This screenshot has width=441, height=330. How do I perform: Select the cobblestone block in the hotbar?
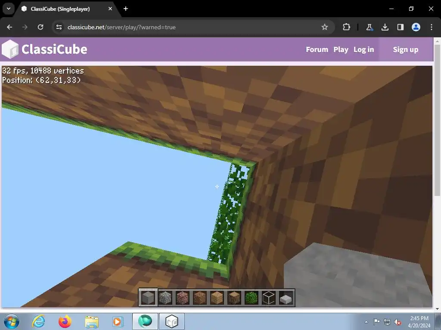[165, 298]
